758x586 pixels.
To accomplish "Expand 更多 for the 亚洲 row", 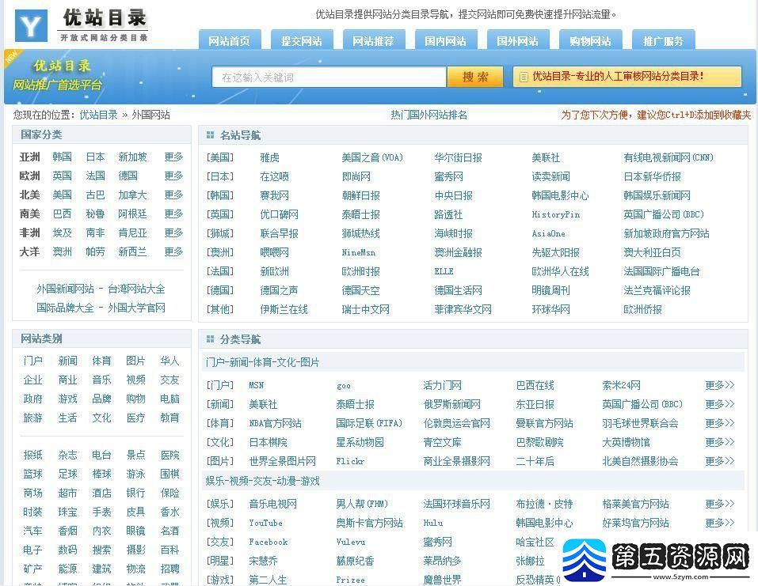I will pyautogui.click(x=173, y=157).
